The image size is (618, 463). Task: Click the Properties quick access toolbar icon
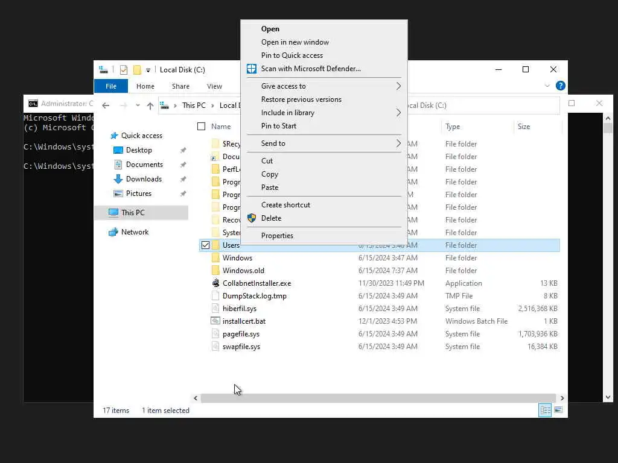click(123, 70)
